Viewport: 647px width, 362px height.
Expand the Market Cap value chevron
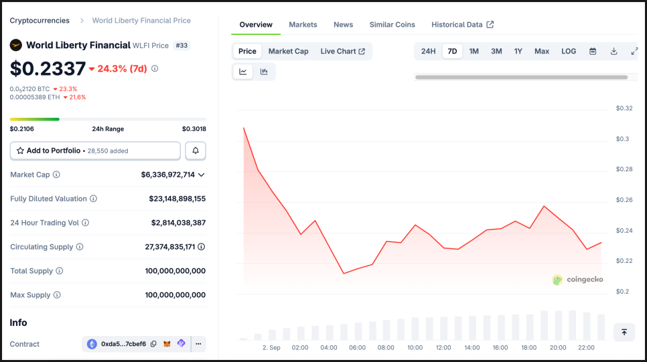(x=202, y=175)
